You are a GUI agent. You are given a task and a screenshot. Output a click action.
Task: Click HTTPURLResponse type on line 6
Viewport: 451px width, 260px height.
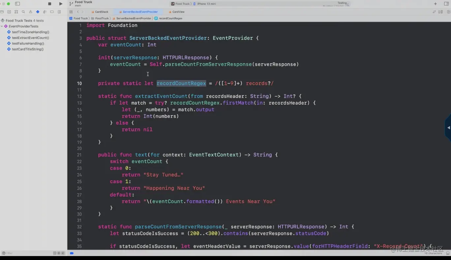186,58
